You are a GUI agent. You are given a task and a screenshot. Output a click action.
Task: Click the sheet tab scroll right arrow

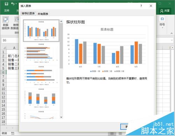[x=13, y=128]
